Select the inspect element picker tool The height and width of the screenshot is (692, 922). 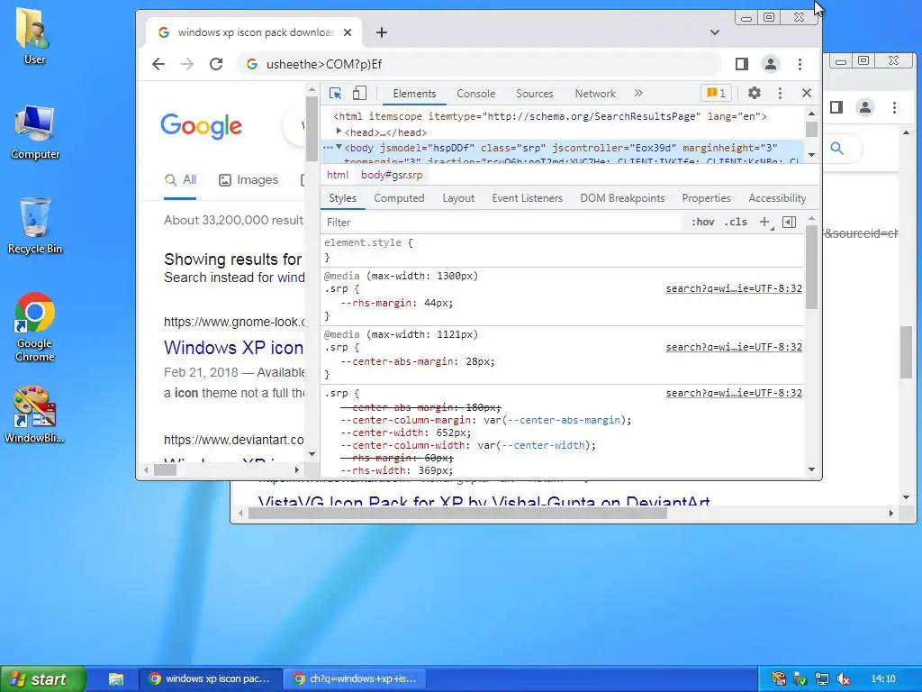[x=335, y=94]
